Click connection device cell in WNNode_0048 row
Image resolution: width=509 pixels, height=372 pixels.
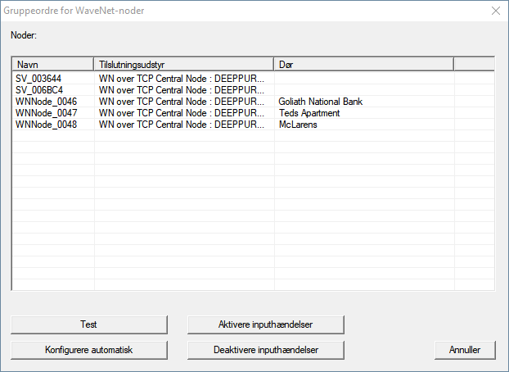pos(182,125)
